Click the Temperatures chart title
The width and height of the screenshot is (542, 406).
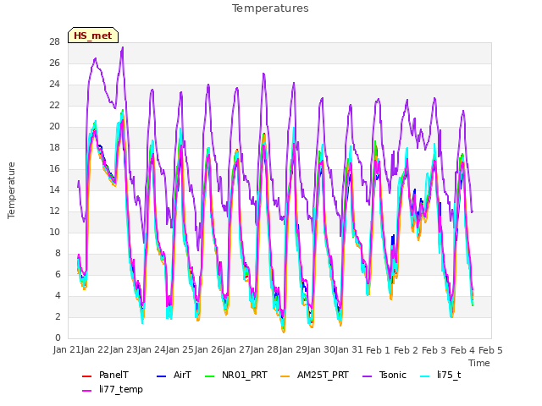[x=270, y=8]
